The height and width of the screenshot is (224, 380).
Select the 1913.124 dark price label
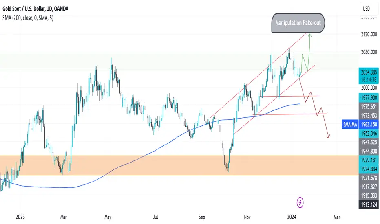tap(369, 205)
